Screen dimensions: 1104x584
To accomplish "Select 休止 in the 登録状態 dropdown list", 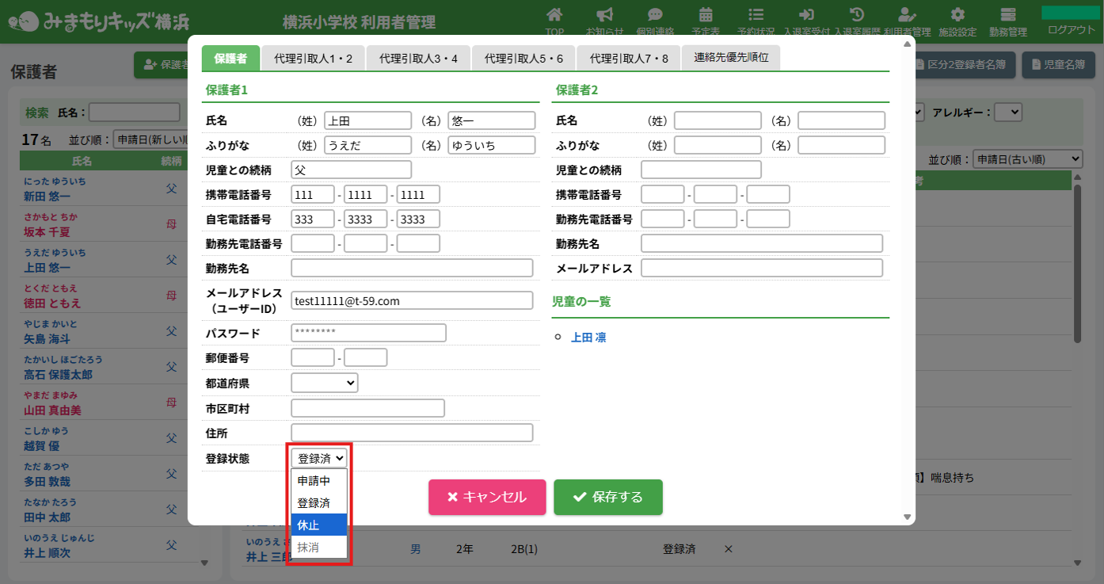I will click(319, 525).
